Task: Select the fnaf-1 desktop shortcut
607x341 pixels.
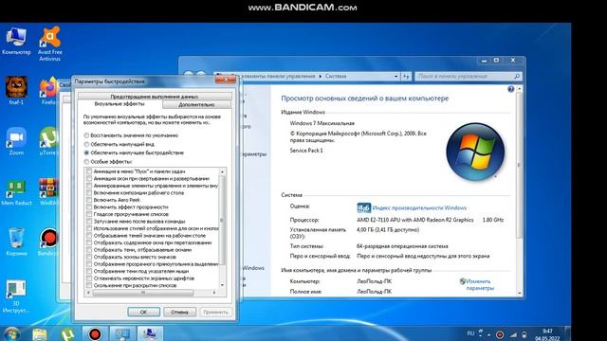Action: (x=16, y=91)
